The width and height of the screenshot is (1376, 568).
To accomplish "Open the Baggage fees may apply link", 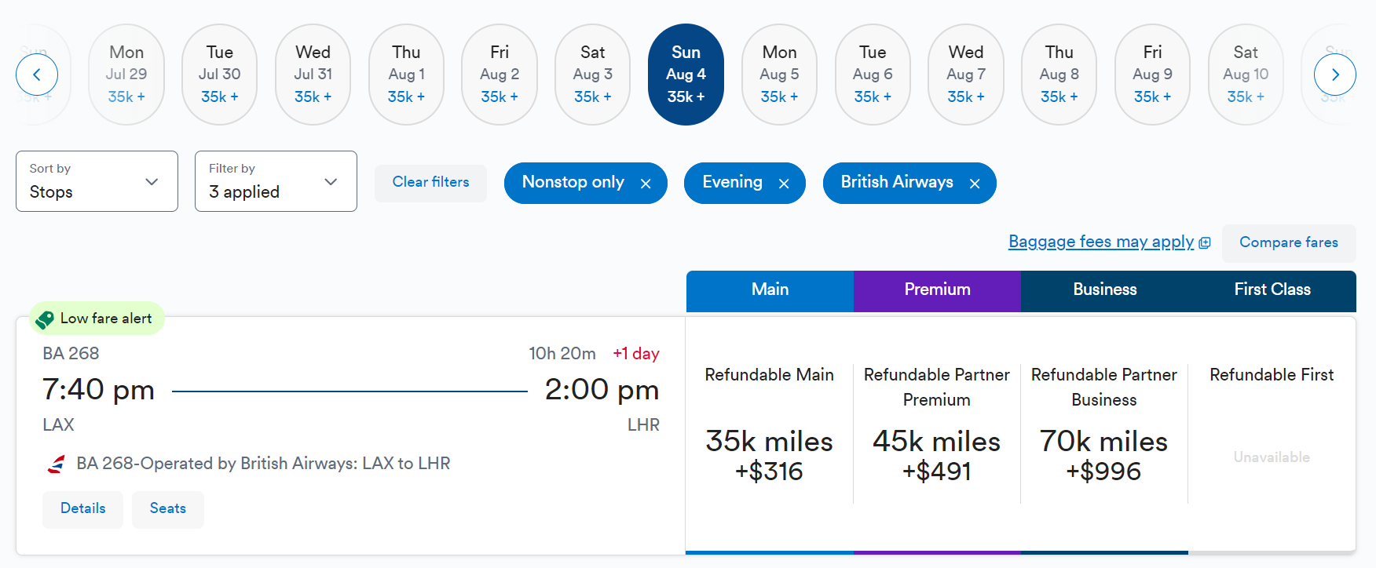I will pos(1101,242).
